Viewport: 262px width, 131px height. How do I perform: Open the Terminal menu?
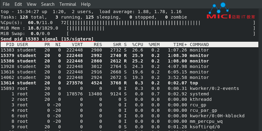pos(68,4)
